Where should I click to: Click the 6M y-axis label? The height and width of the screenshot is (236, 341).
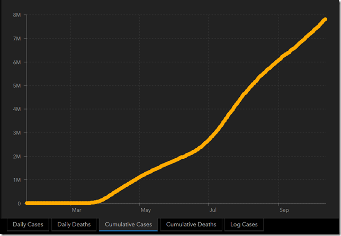pyautogui.click(x=17, y=62)
